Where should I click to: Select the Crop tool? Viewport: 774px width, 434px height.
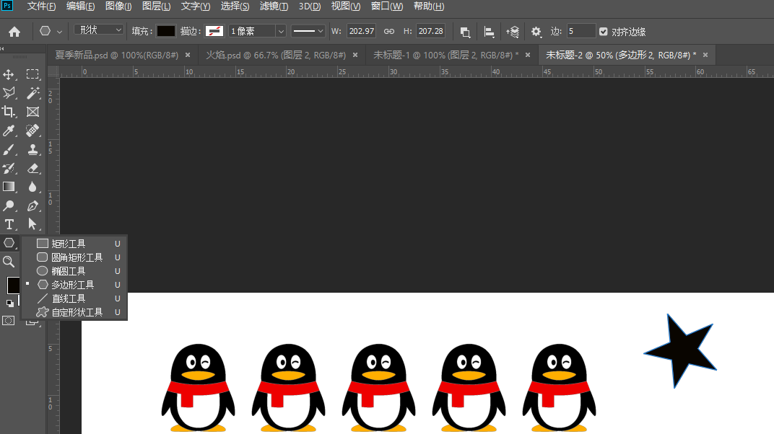9,112
